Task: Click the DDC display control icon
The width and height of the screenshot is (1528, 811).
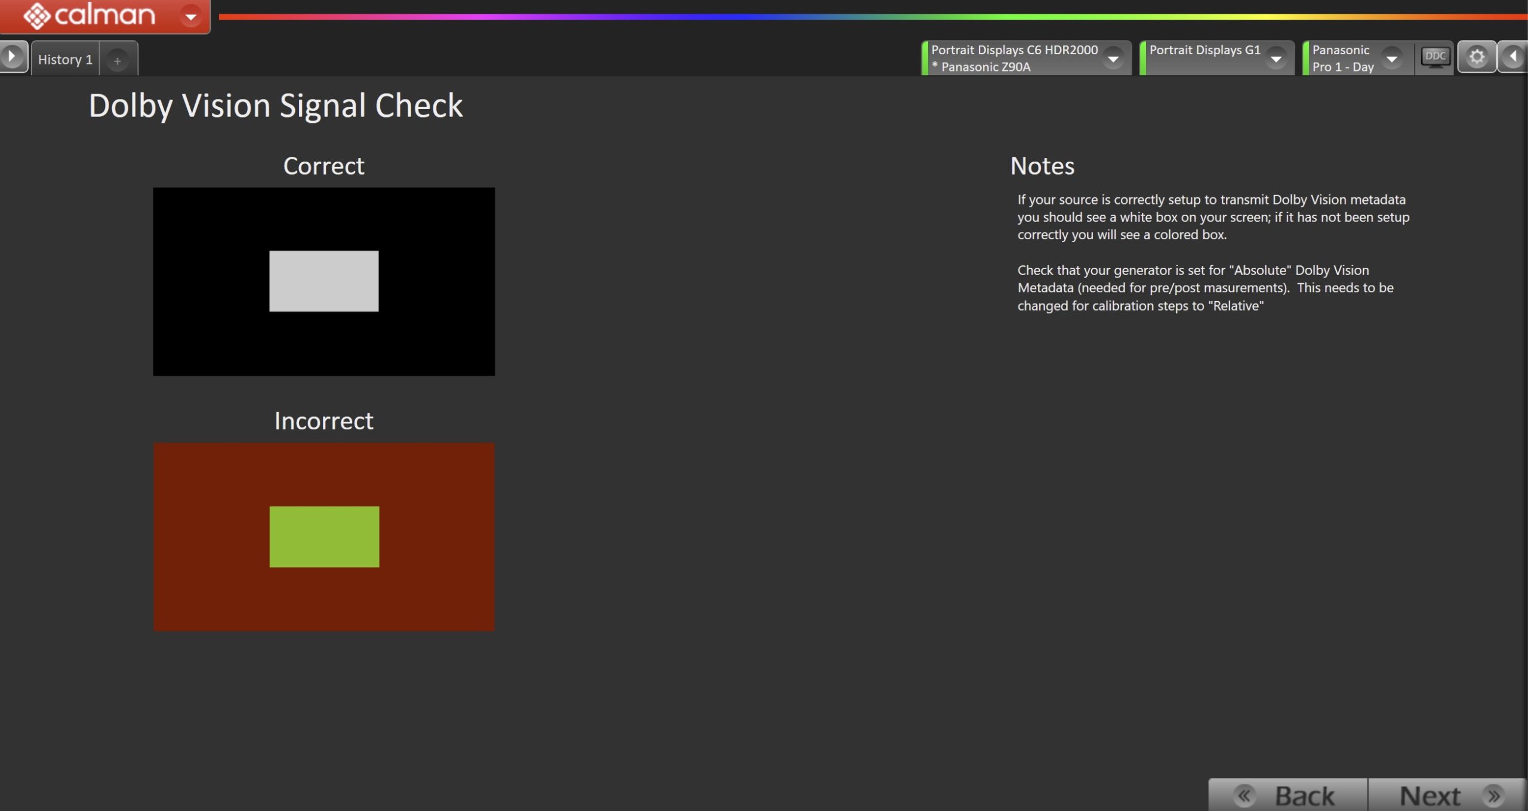Action: coord(1435,57)
